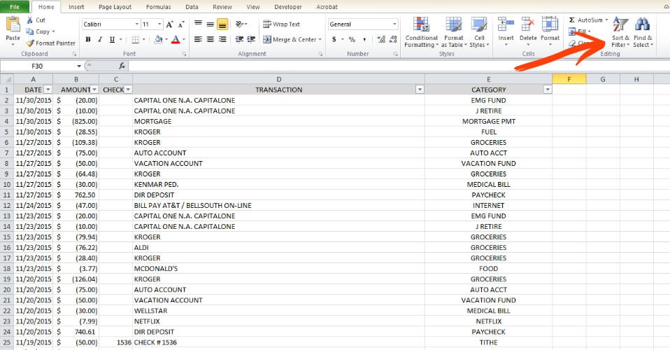Apply percent style
Viewport: 670px width, 350px height.
point(352,39)
